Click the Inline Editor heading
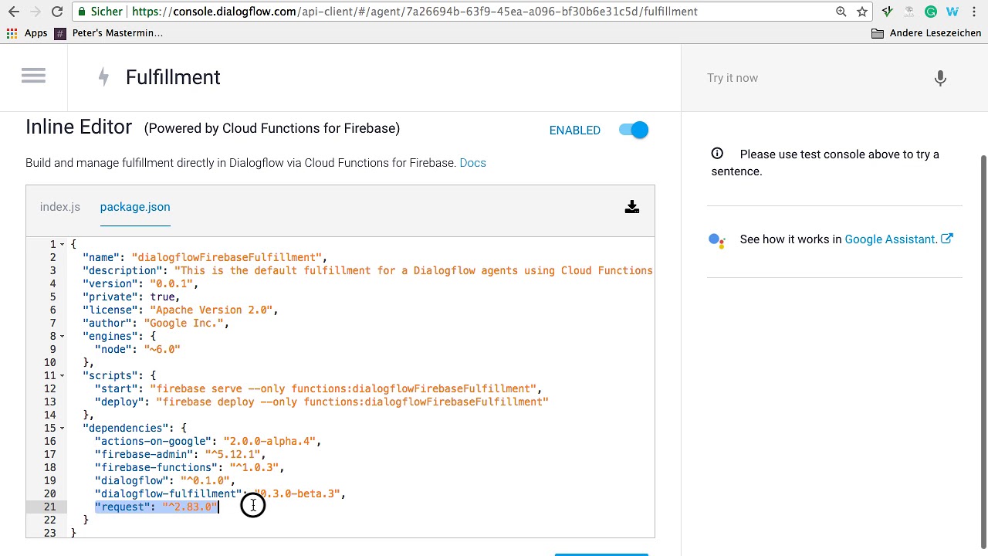 pos(79,127)
